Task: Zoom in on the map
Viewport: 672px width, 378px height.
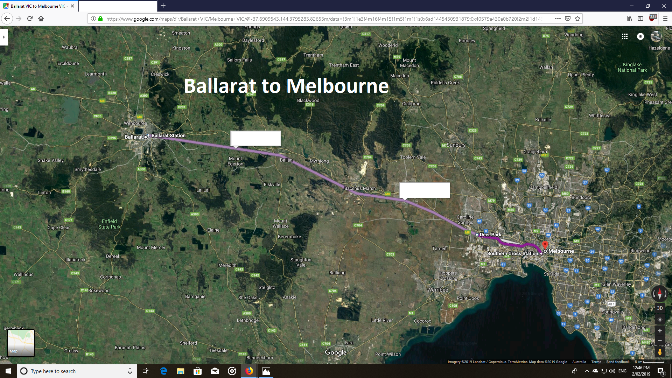Action: 660,331
